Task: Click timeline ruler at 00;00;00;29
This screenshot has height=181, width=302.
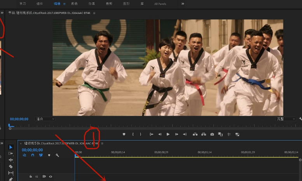Action: coord(161,152)
